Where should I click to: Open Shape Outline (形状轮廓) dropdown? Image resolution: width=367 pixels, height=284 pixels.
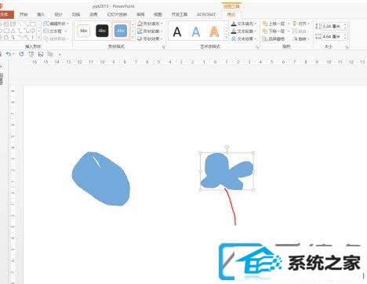150,31
